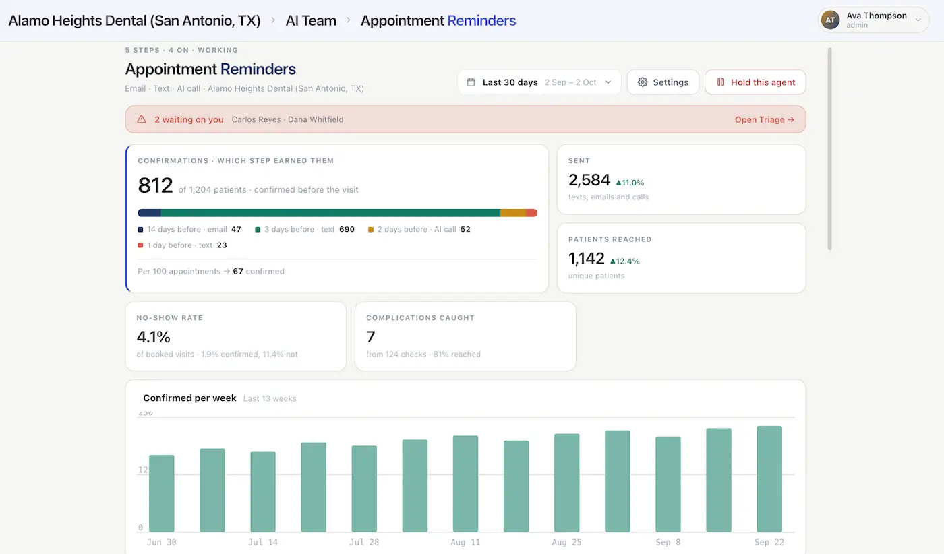Click 'Per 100 appointments → 67 confirmed'
944x554 pixels.
[211, 272]
